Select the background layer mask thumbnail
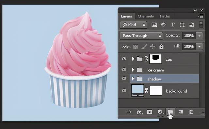This screenshot has width=209, height=129. 156,91
